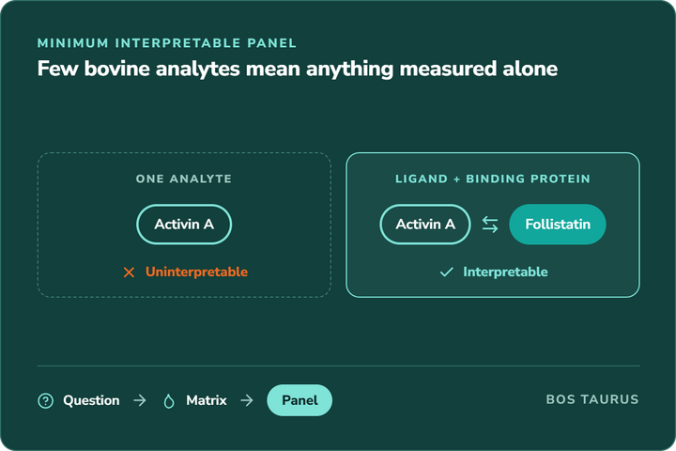The image size is (676, 451).
Task: Click Activin A pill in One Analyte card
Action: click(x=184, y=225)
